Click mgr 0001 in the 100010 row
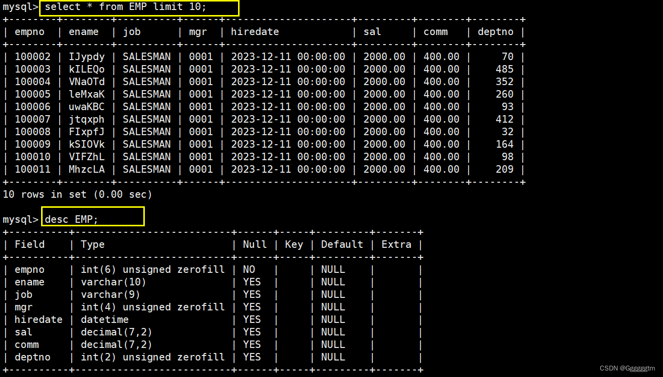 tap(201, 157)
